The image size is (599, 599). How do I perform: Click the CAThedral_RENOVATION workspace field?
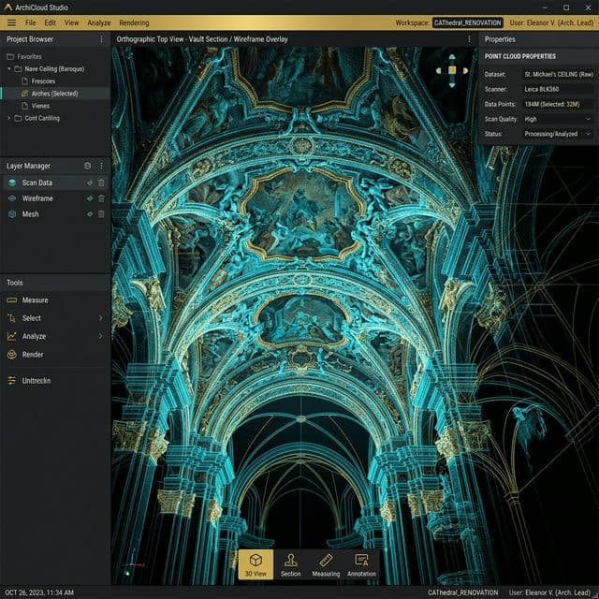tap(467, 22)
